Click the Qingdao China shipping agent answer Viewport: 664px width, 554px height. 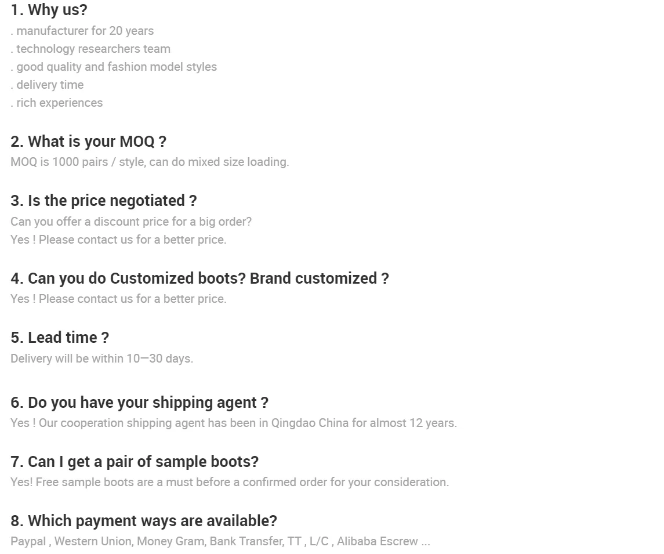point(233,423)
